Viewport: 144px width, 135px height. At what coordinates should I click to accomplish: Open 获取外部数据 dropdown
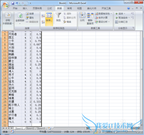point(8,18)
